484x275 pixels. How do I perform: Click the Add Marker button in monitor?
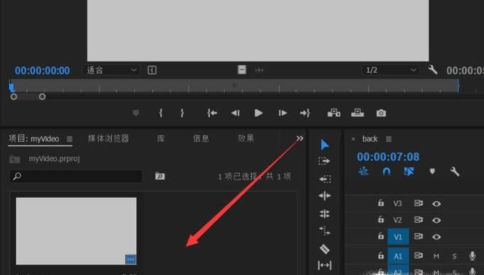click(x=136, y=113)
